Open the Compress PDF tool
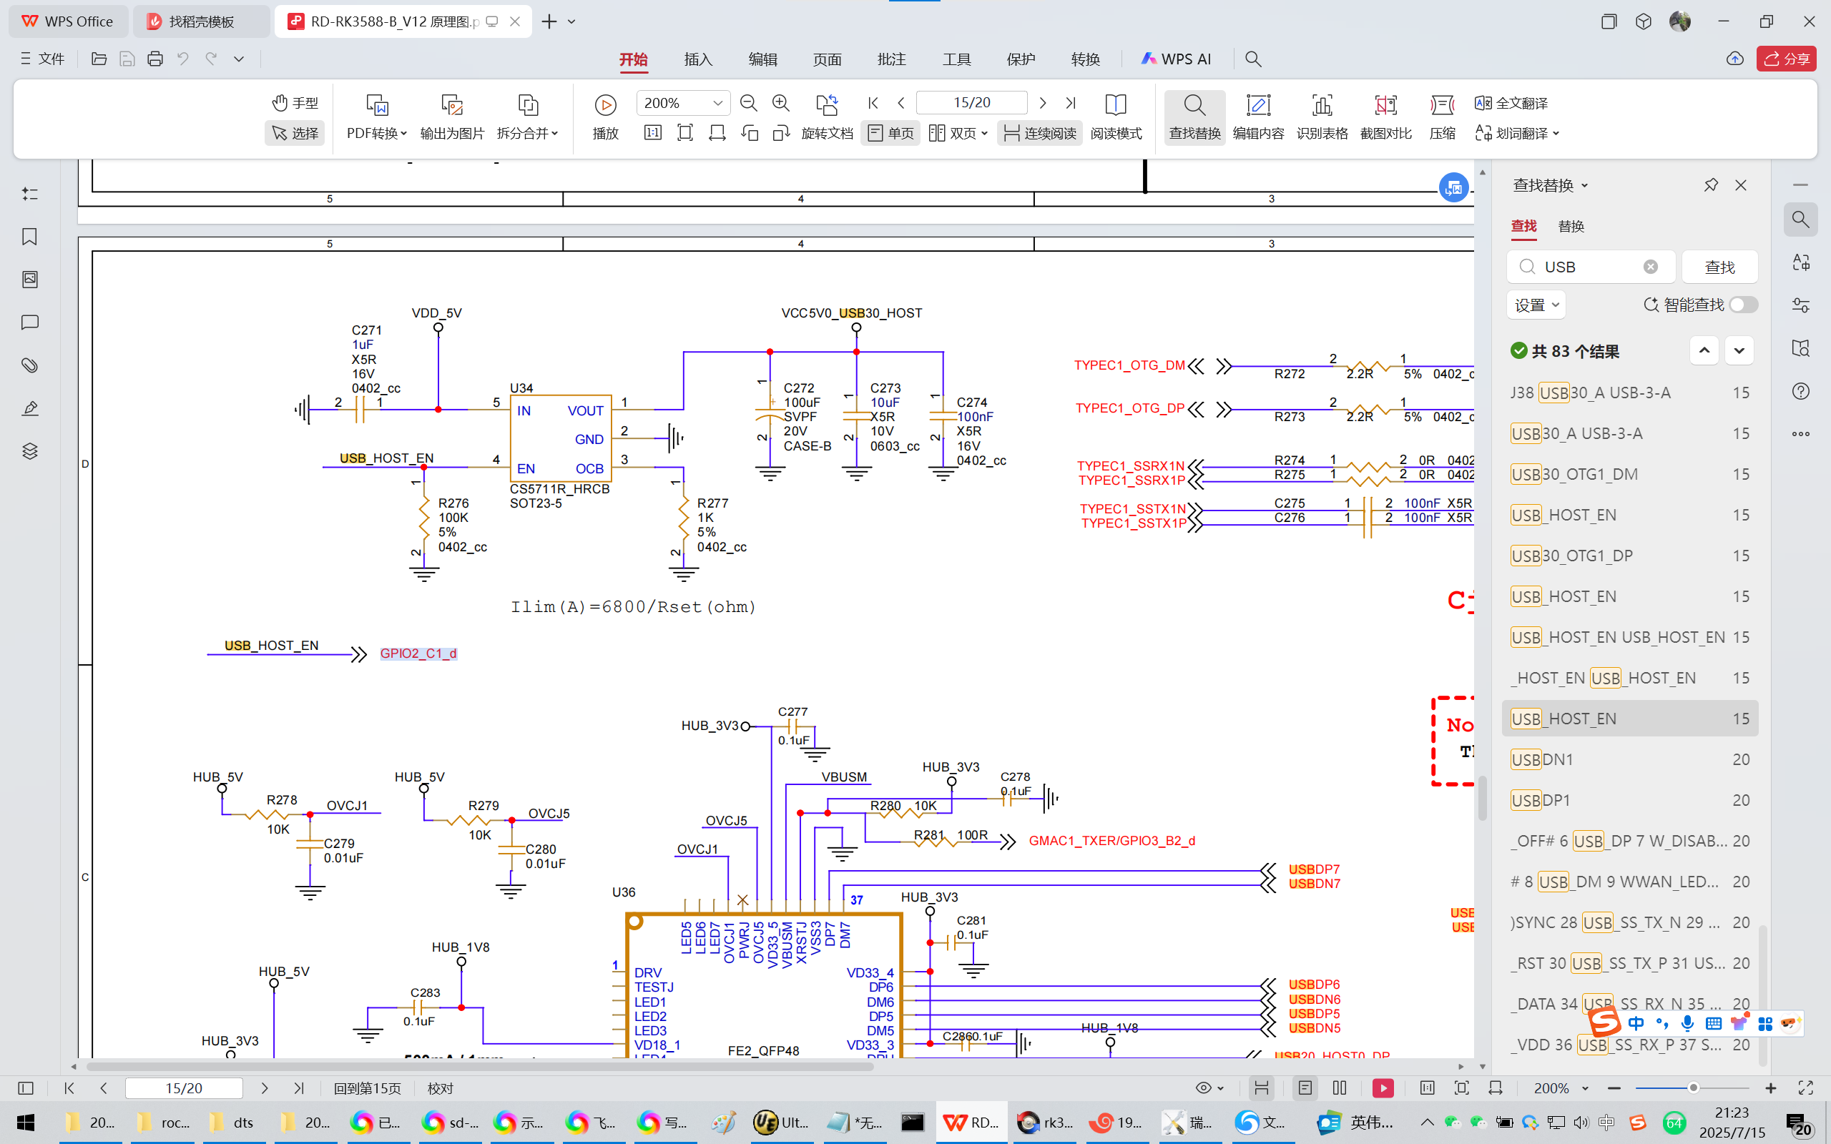Image resolution: width=1831 pixels, height=1144 pixels. pyautogui.click(x=1442, y=117)
